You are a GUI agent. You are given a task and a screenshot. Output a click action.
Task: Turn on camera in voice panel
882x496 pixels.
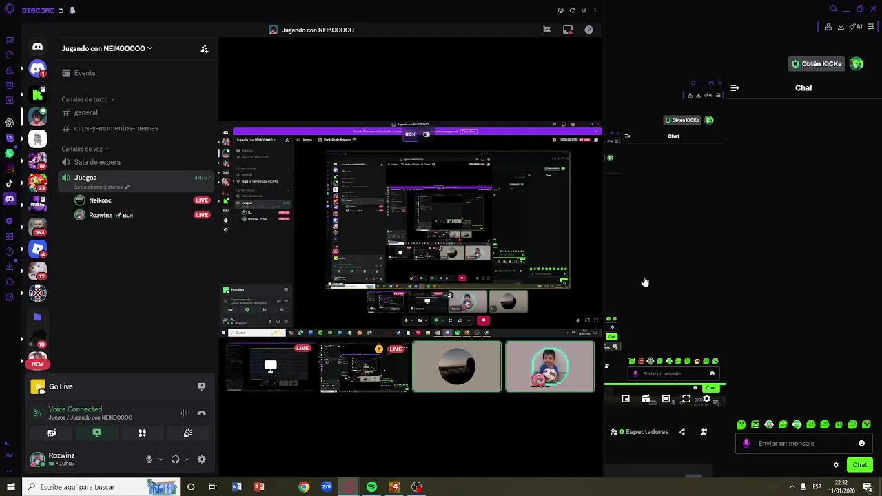pos(51,433)
